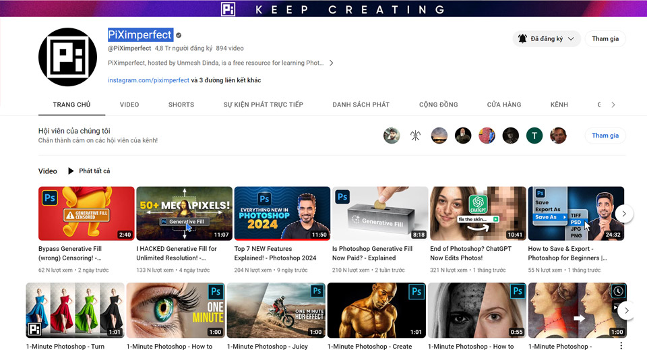Show next shorts with the right arrow
The height and width of the screenshot is (350, 647).
point(626,311)
